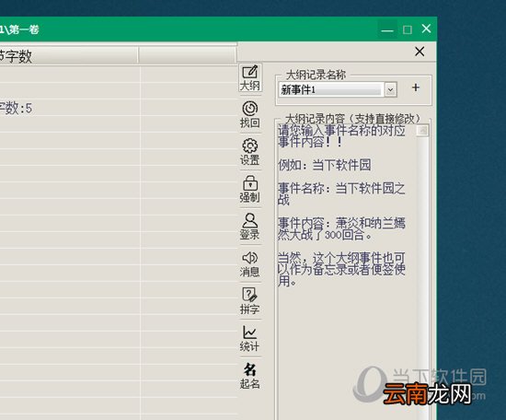Minimize the application window

(387, 29)
